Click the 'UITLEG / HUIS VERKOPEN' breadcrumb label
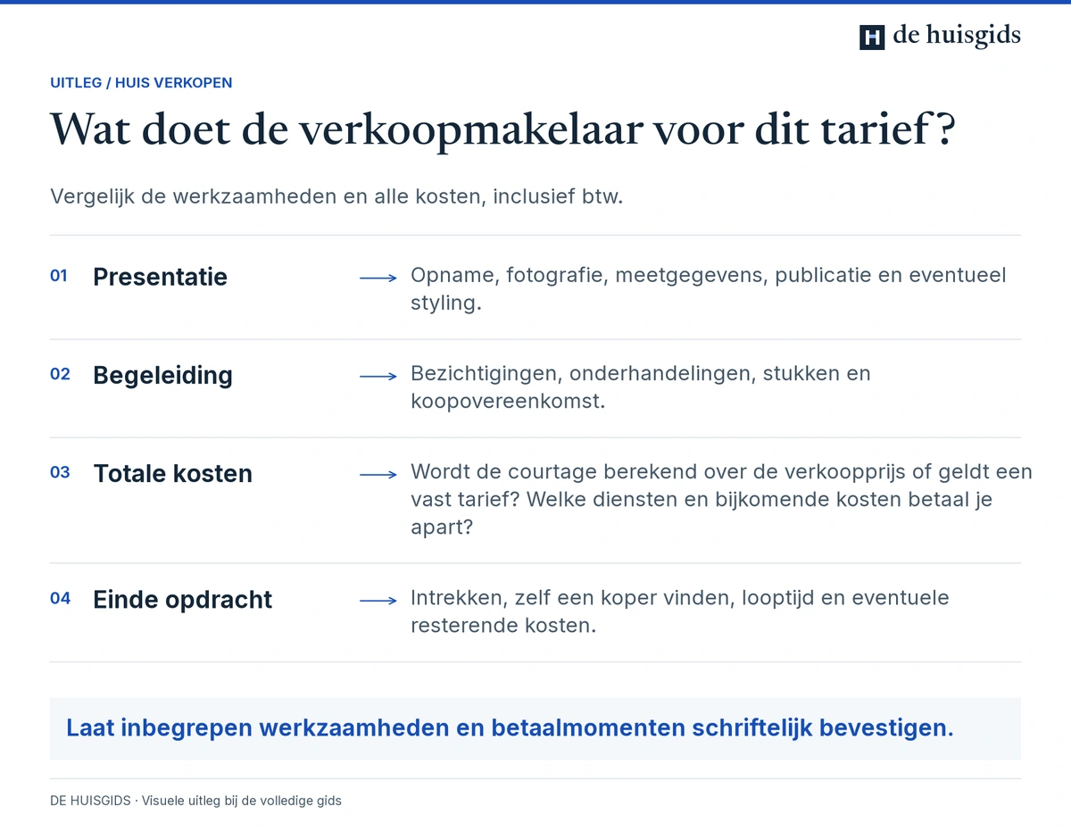This screenshot has width=1071, height=831. click(x=141, y=83)
